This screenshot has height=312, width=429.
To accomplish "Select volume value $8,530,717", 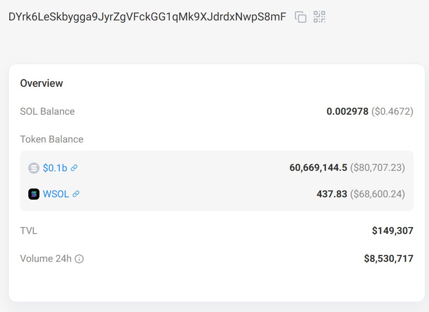I will tap(389, 259).
